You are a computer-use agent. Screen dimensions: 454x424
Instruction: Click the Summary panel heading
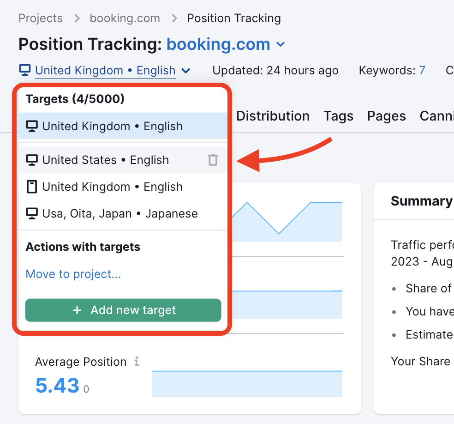(x=422, y=201)
